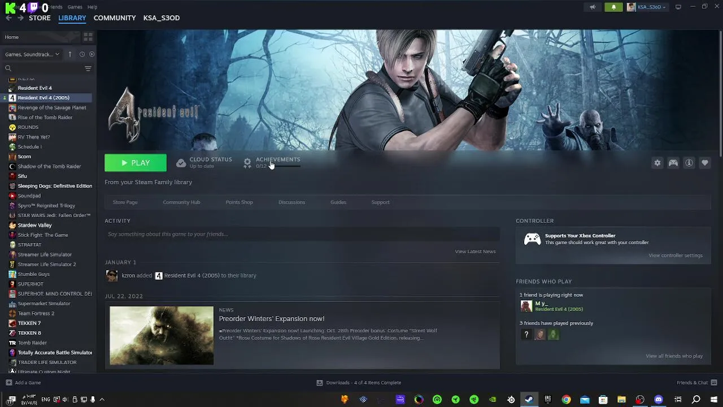Viewport: 723px width, 407px height.
Task: Open Windows search in taskbar
Action: [696, 400]
